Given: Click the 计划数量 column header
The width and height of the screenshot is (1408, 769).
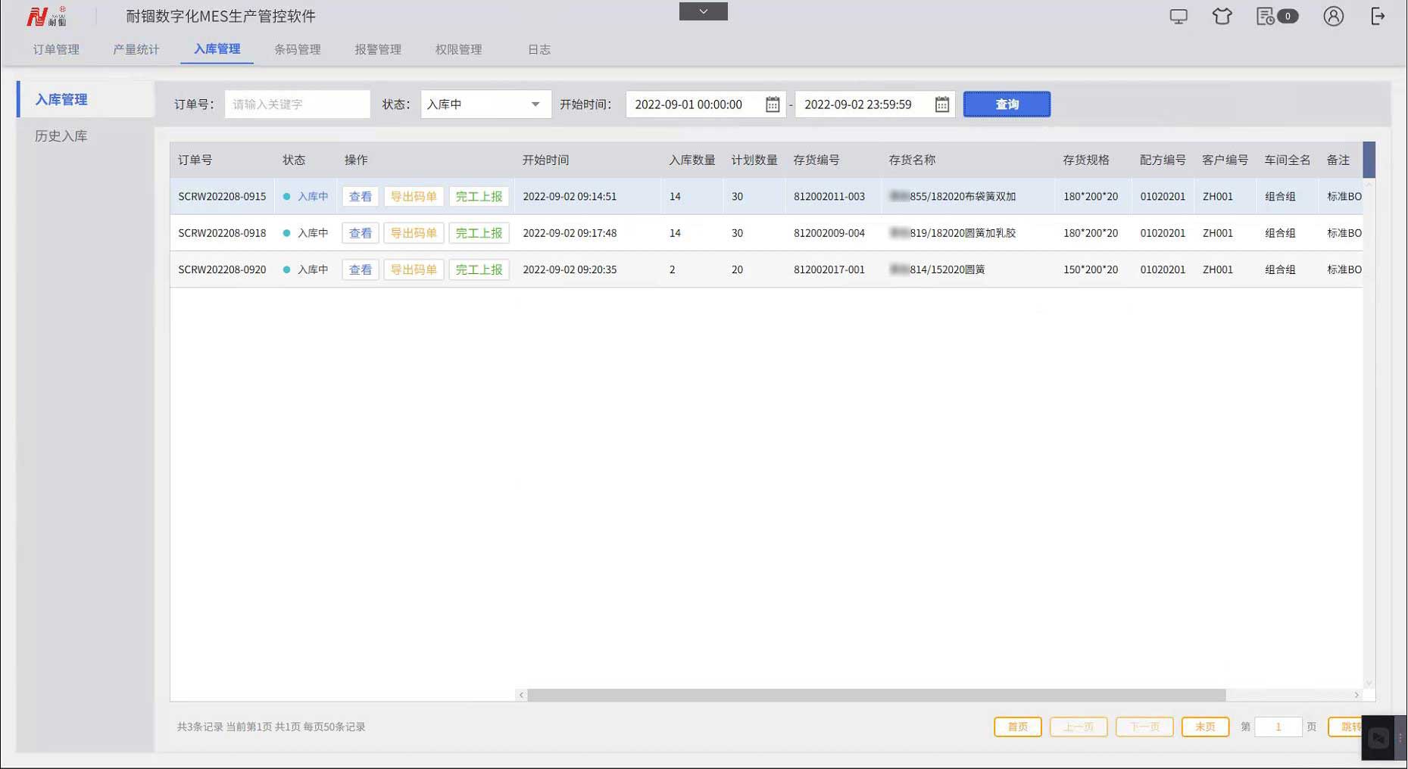Looking at the screenshot, I should click(754, 160).
